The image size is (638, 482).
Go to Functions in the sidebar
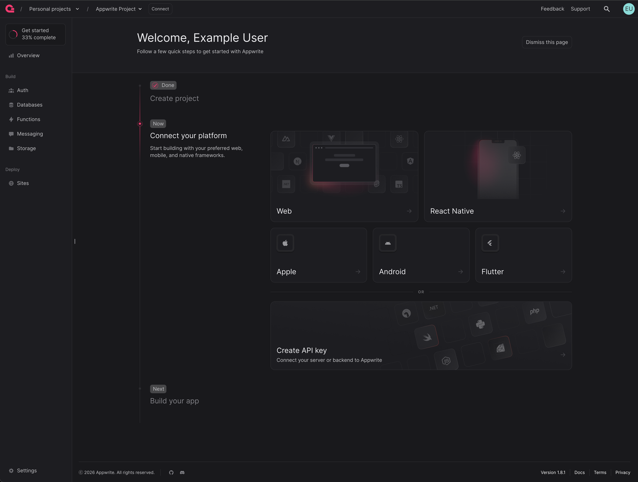coord(28,119)
